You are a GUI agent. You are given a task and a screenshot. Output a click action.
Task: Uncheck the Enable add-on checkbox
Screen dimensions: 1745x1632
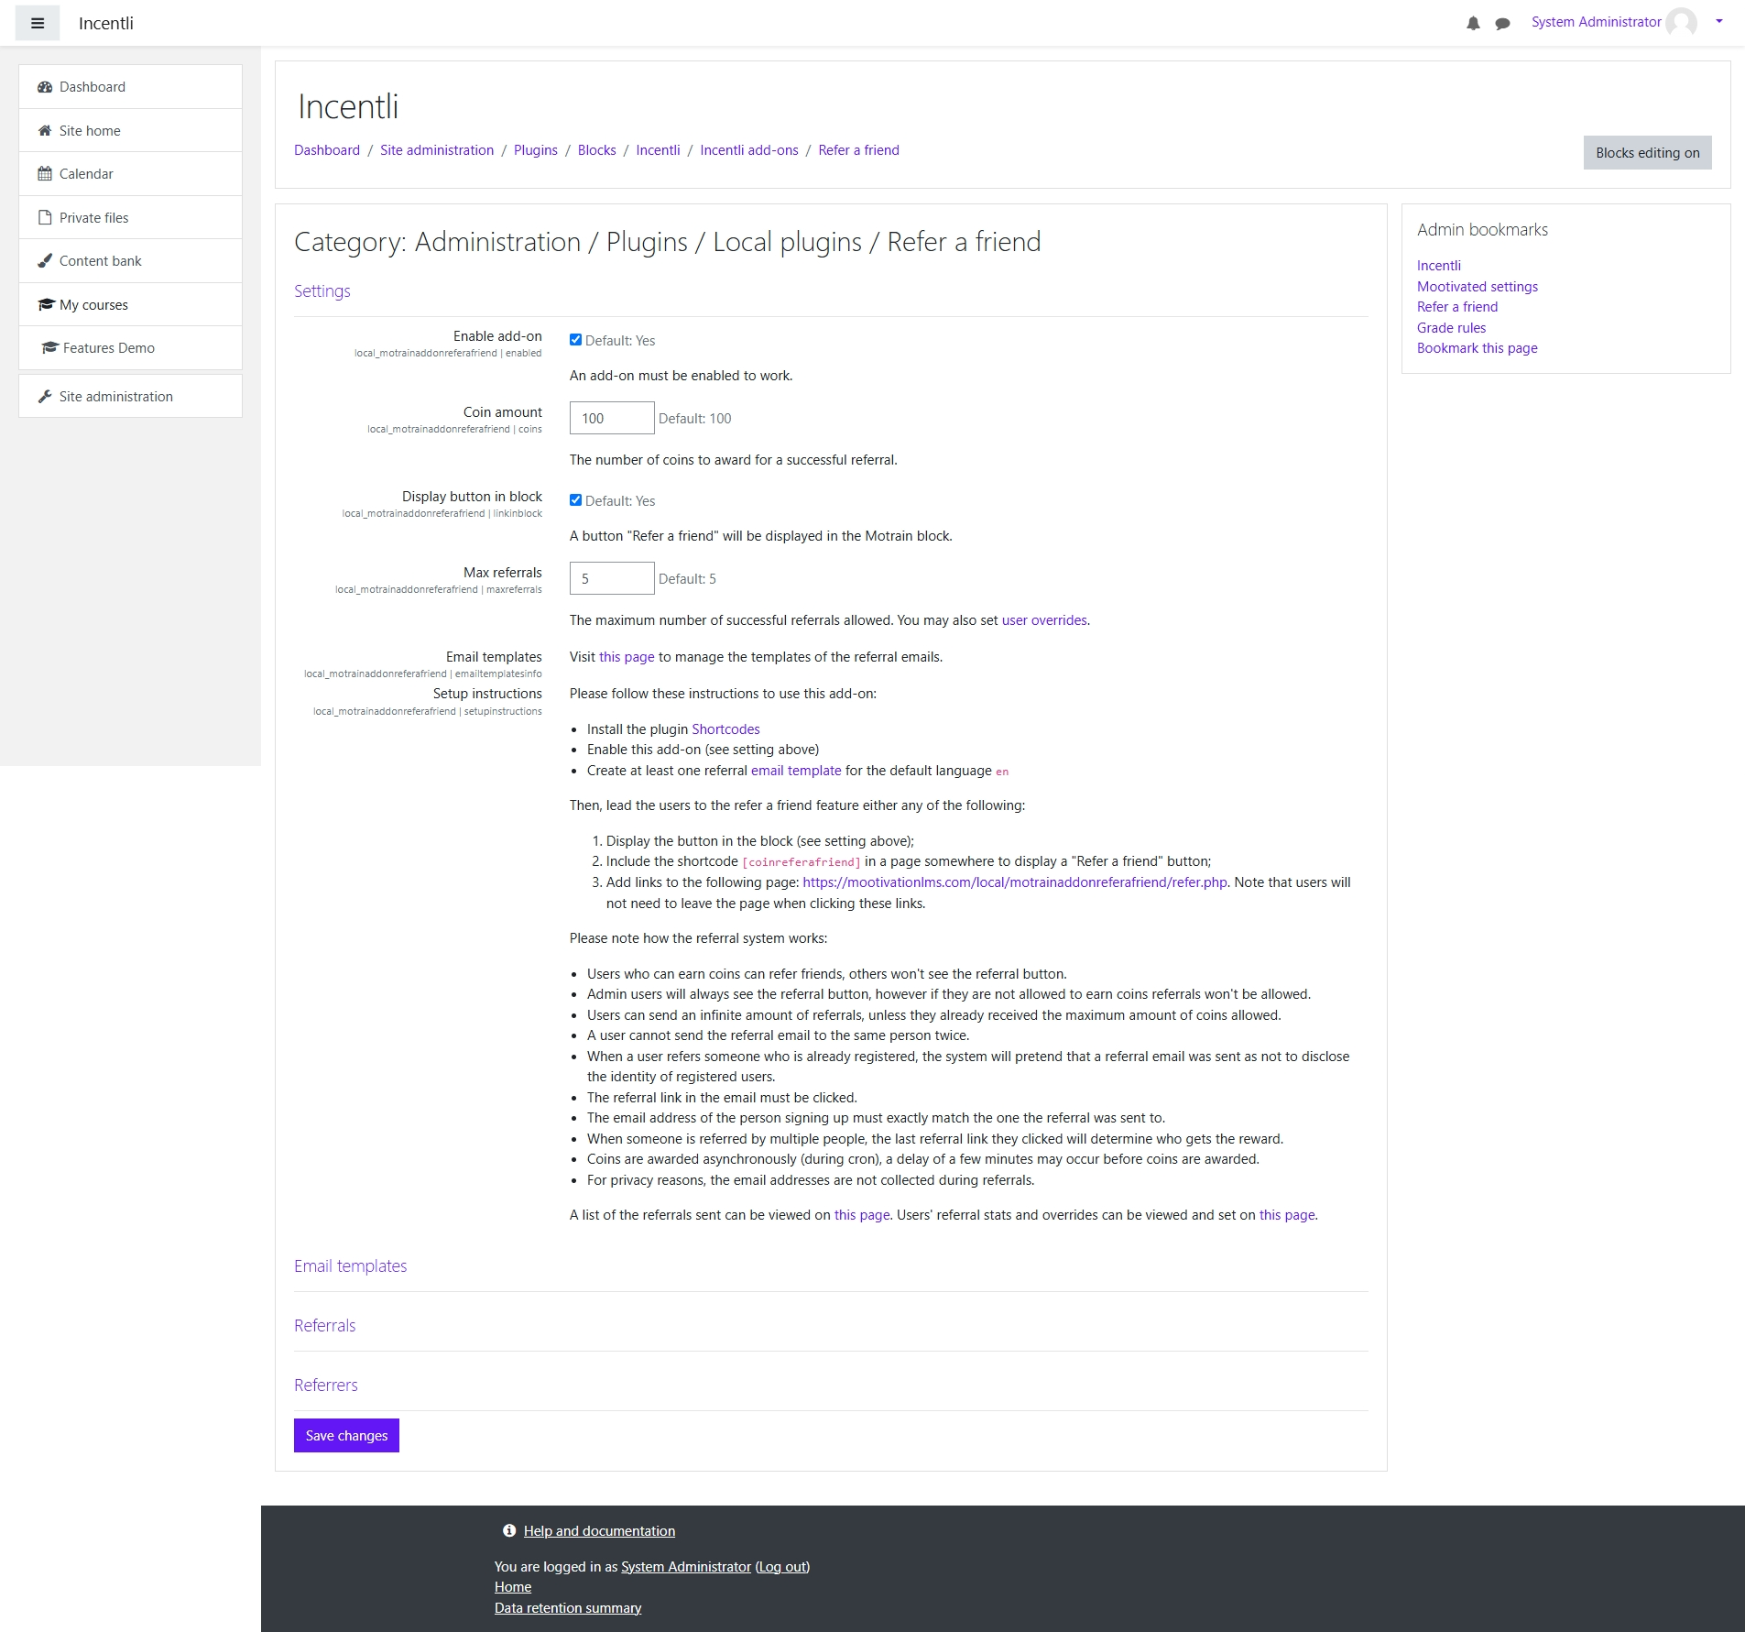pyautogui.click(x=575, y=340)
